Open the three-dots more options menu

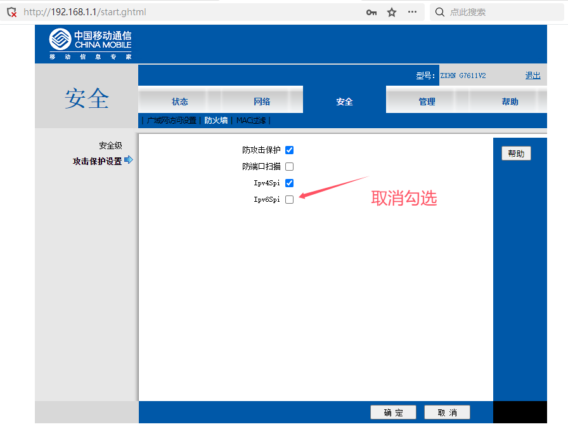(x=412, y=12)
